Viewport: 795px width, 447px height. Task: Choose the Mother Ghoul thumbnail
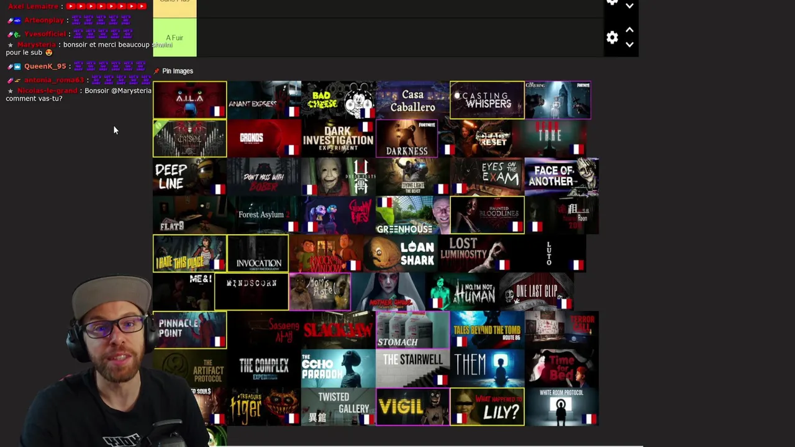pyautogui.click(x=388, y=292)
